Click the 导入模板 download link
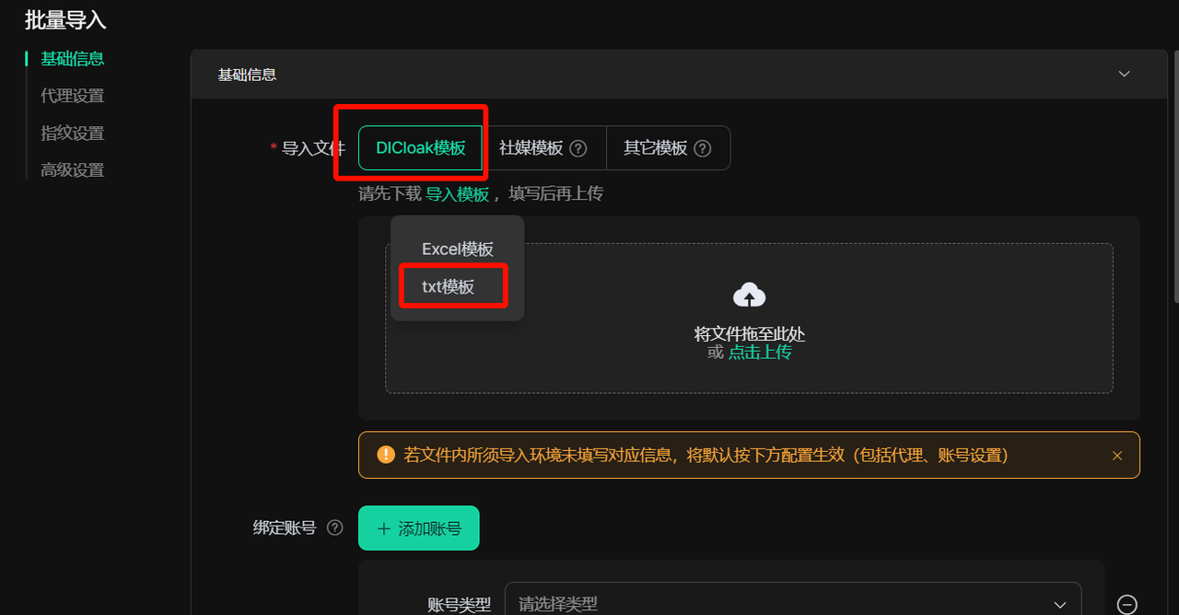The height and width of the screenshot is (615, 1179). click(458, 193)
